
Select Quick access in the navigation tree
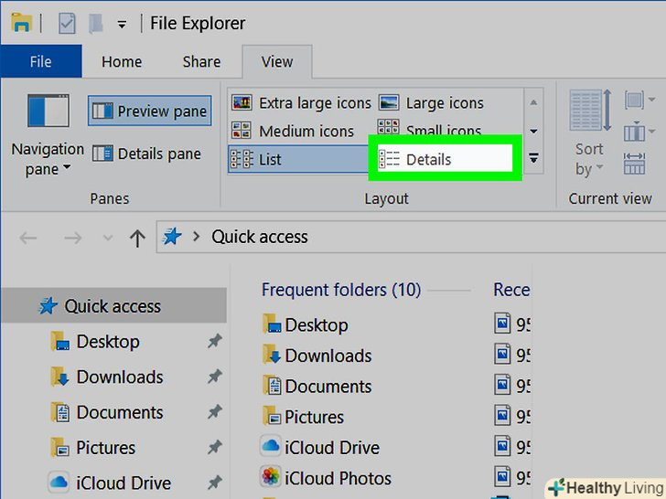click(x=113, y=305)
